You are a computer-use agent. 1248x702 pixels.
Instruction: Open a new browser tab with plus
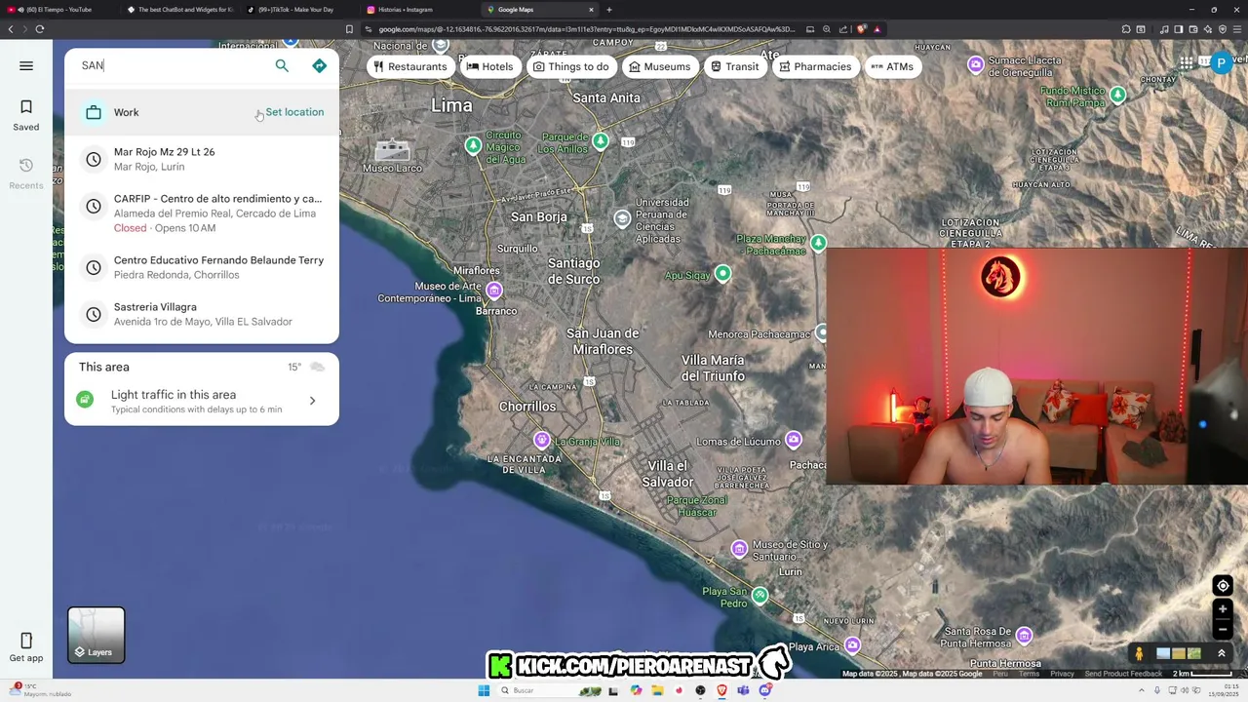[609, 10]
